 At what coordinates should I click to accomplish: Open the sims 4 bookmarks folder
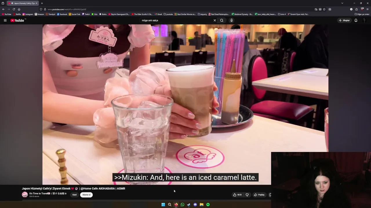pyautogui.click(x=282, y=14)
